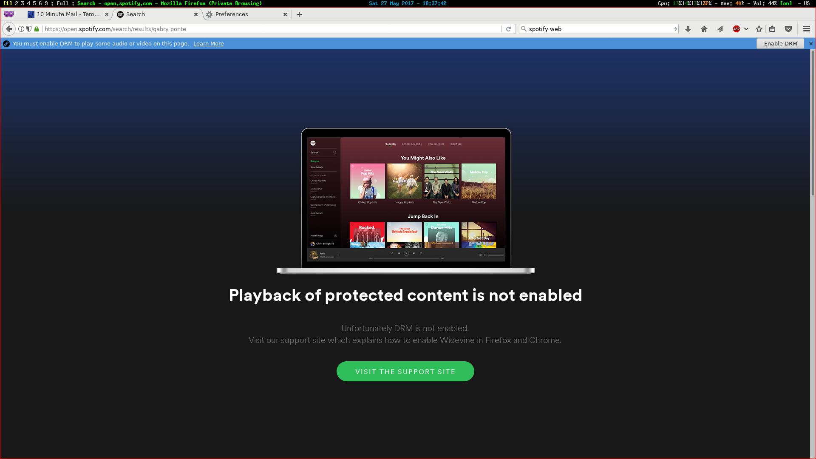Click workspace 9 in the top status bar
This screenshot has height=459, width=816.
coord(46,3)
